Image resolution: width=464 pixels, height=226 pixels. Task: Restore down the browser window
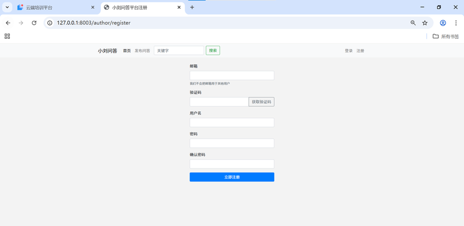click(439, 8)
